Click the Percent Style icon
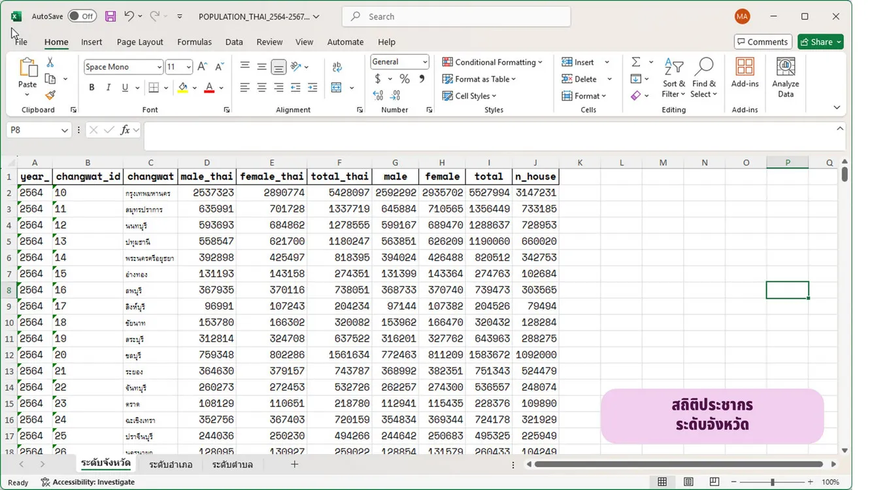The height and width of the screenshot is (490, 872). pos(405,79)
